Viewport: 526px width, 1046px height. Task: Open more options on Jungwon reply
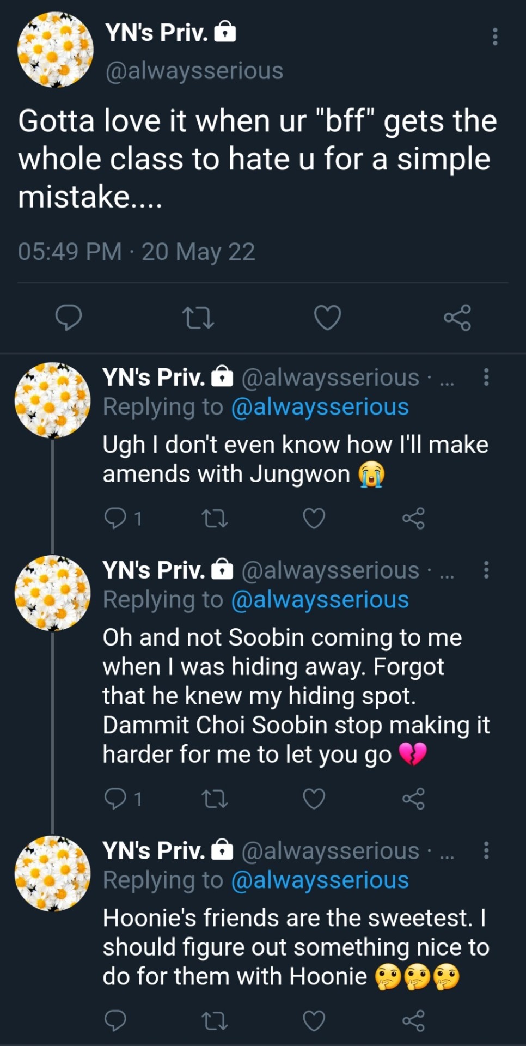click(486, 377)
